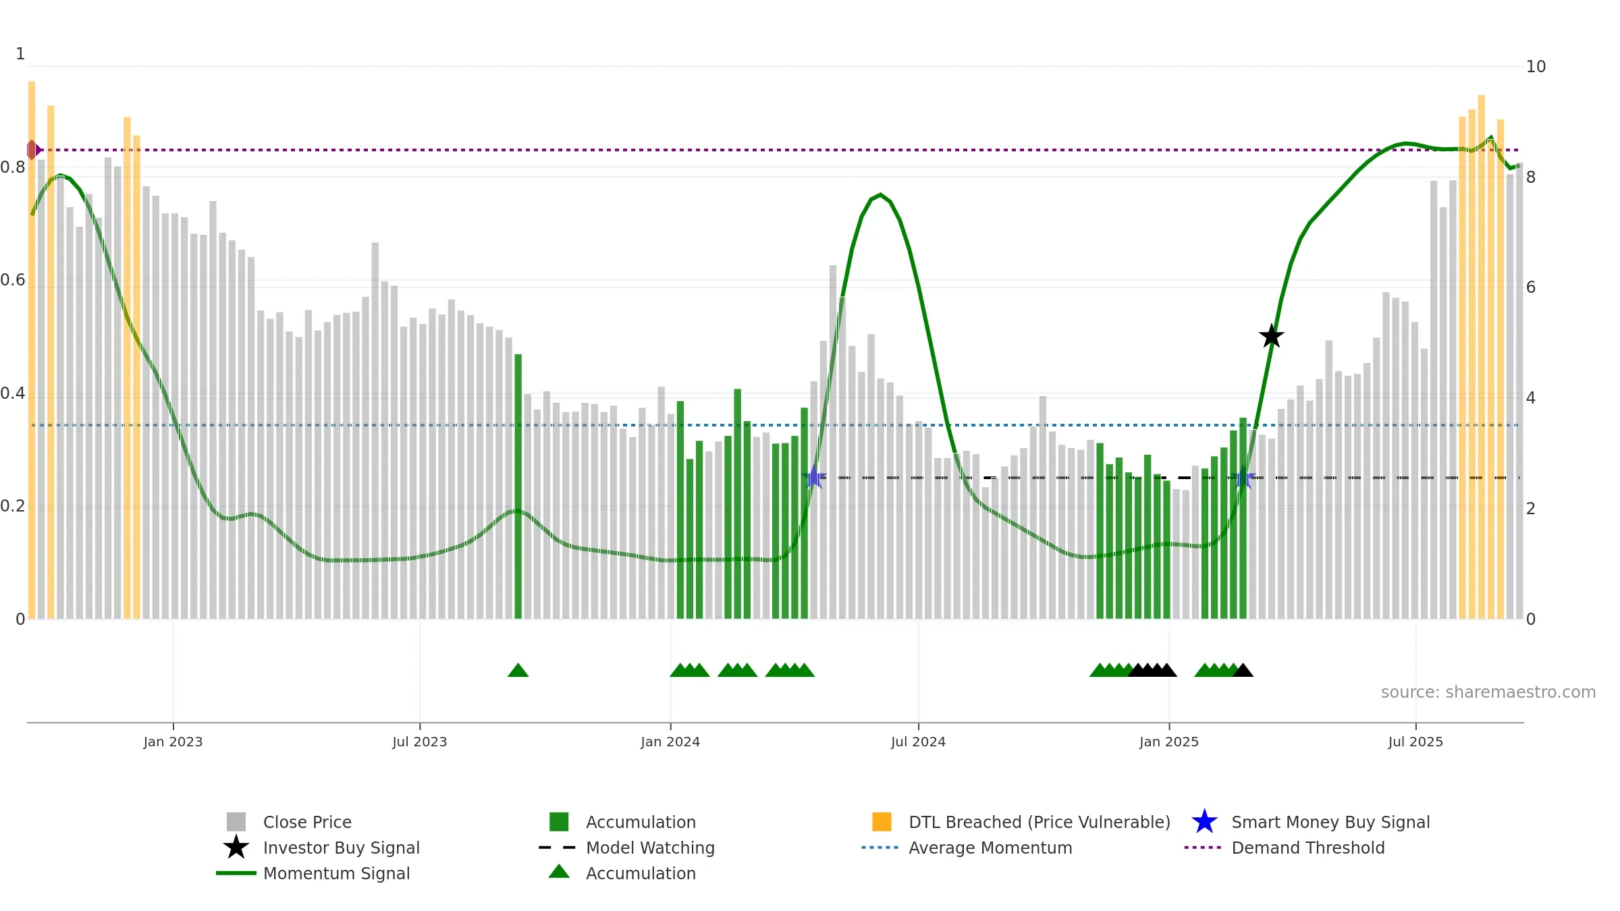1620x911 pixels.
Task: Click the Average Momentum dotted legend entry
Action: (967, 848)
